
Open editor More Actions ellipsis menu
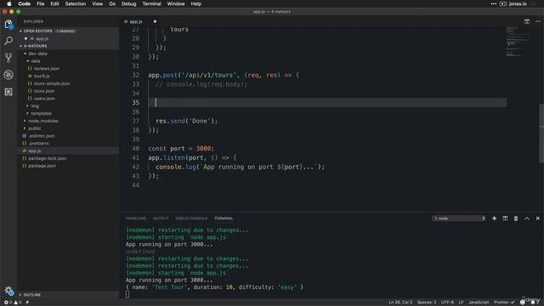point(538,21)
